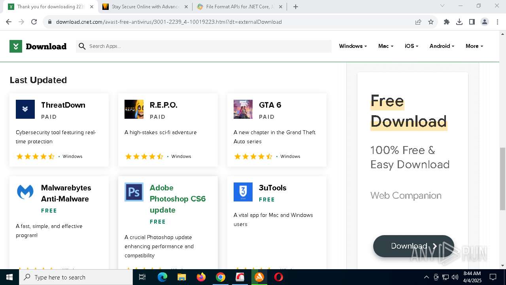The height and width of the screenshot is (285, 506).
Task: Expand the Android dropdown menu
Action: pyautogui.click(x=442, y=46)
